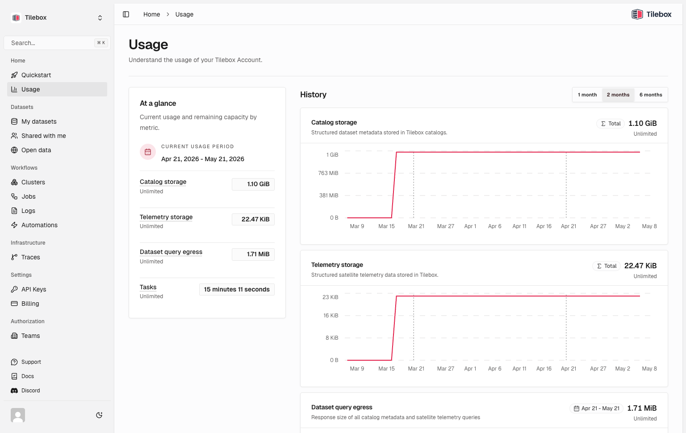Select the 6 months history range
This screenshot has width=686, height=433.
pos(651,95)
